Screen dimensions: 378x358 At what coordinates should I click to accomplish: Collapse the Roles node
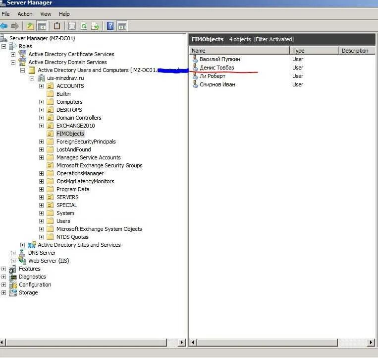click(x=3, y=46)
